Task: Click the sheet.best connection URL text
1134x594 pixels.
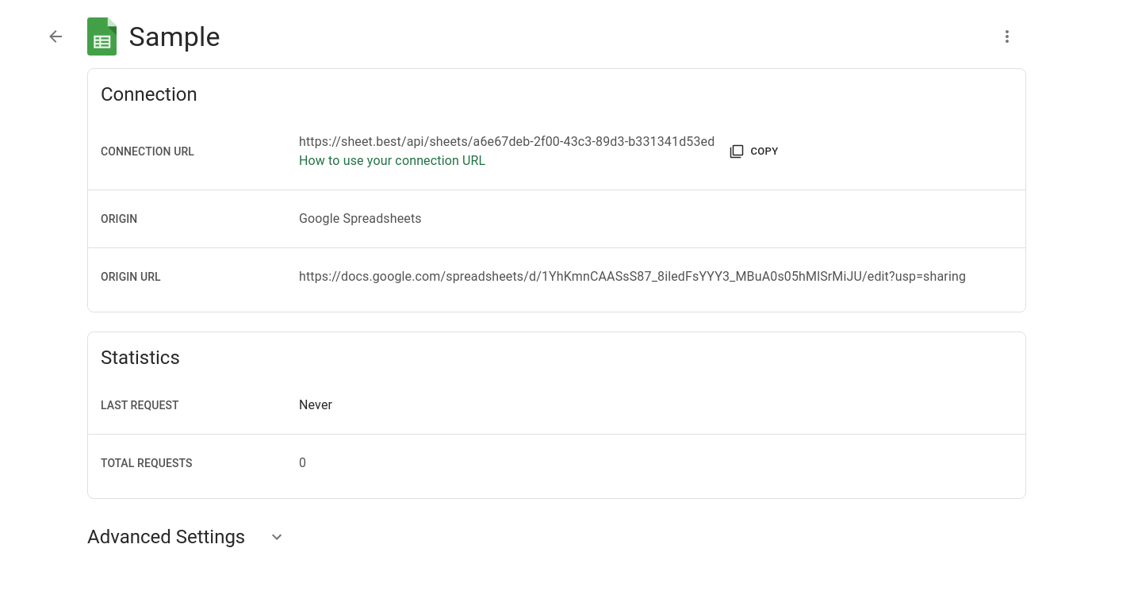Action: tap(506, 142)
